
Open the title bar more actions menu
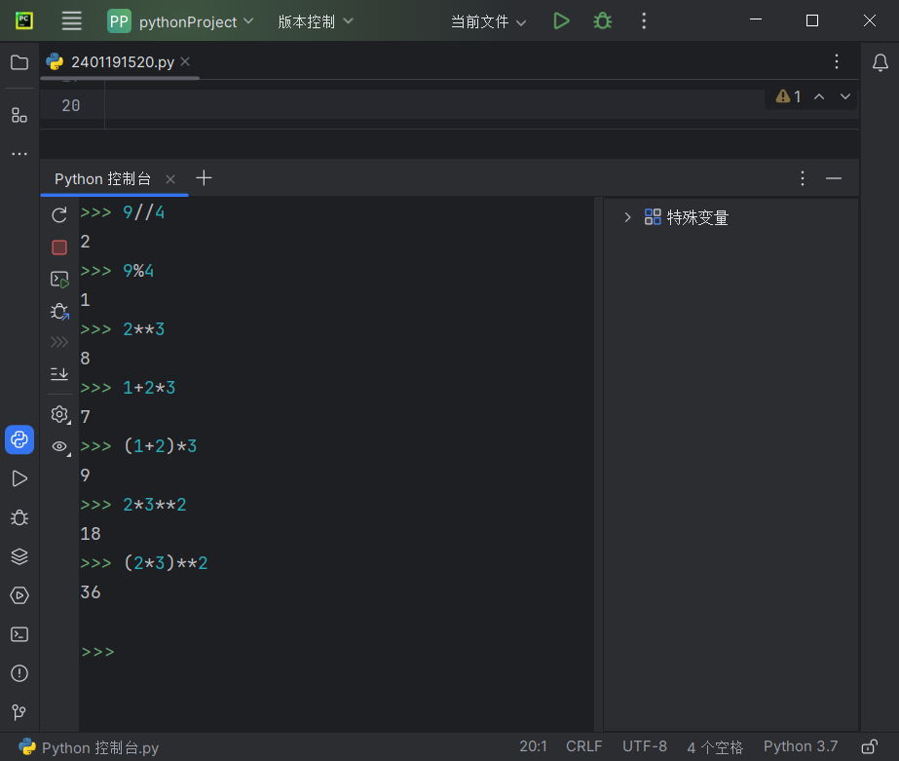[x=644, y=21]
